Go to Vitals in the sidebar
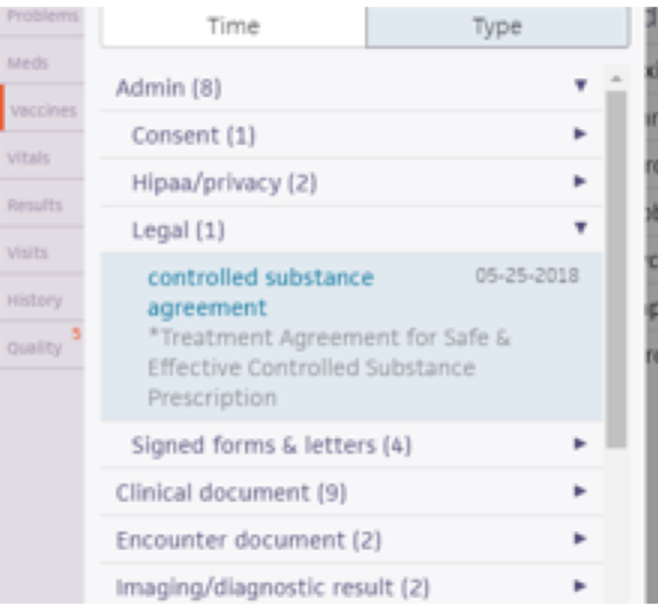Image resolution: width=658 pixels, height=610 pixels. pyautogui.click(x=29, y=158)
